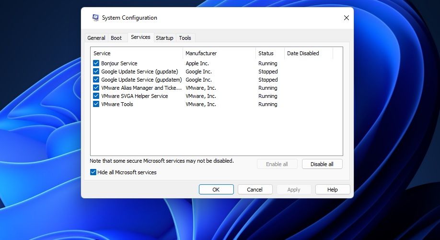The height and width of the screenshot is (240, 440).
Task: Open the Boot tab
Action: [116, 38]
